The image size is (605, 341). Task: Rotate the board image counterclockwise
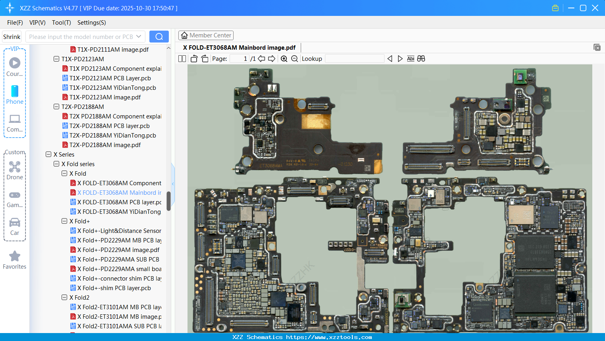pos(193,58)
